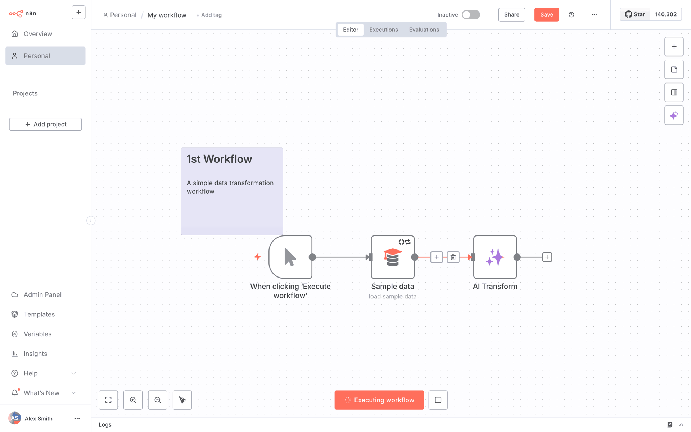The width and height of the screenshot is (691, 432).
Task: Click Add tag
Action: (x=209, y=15)
